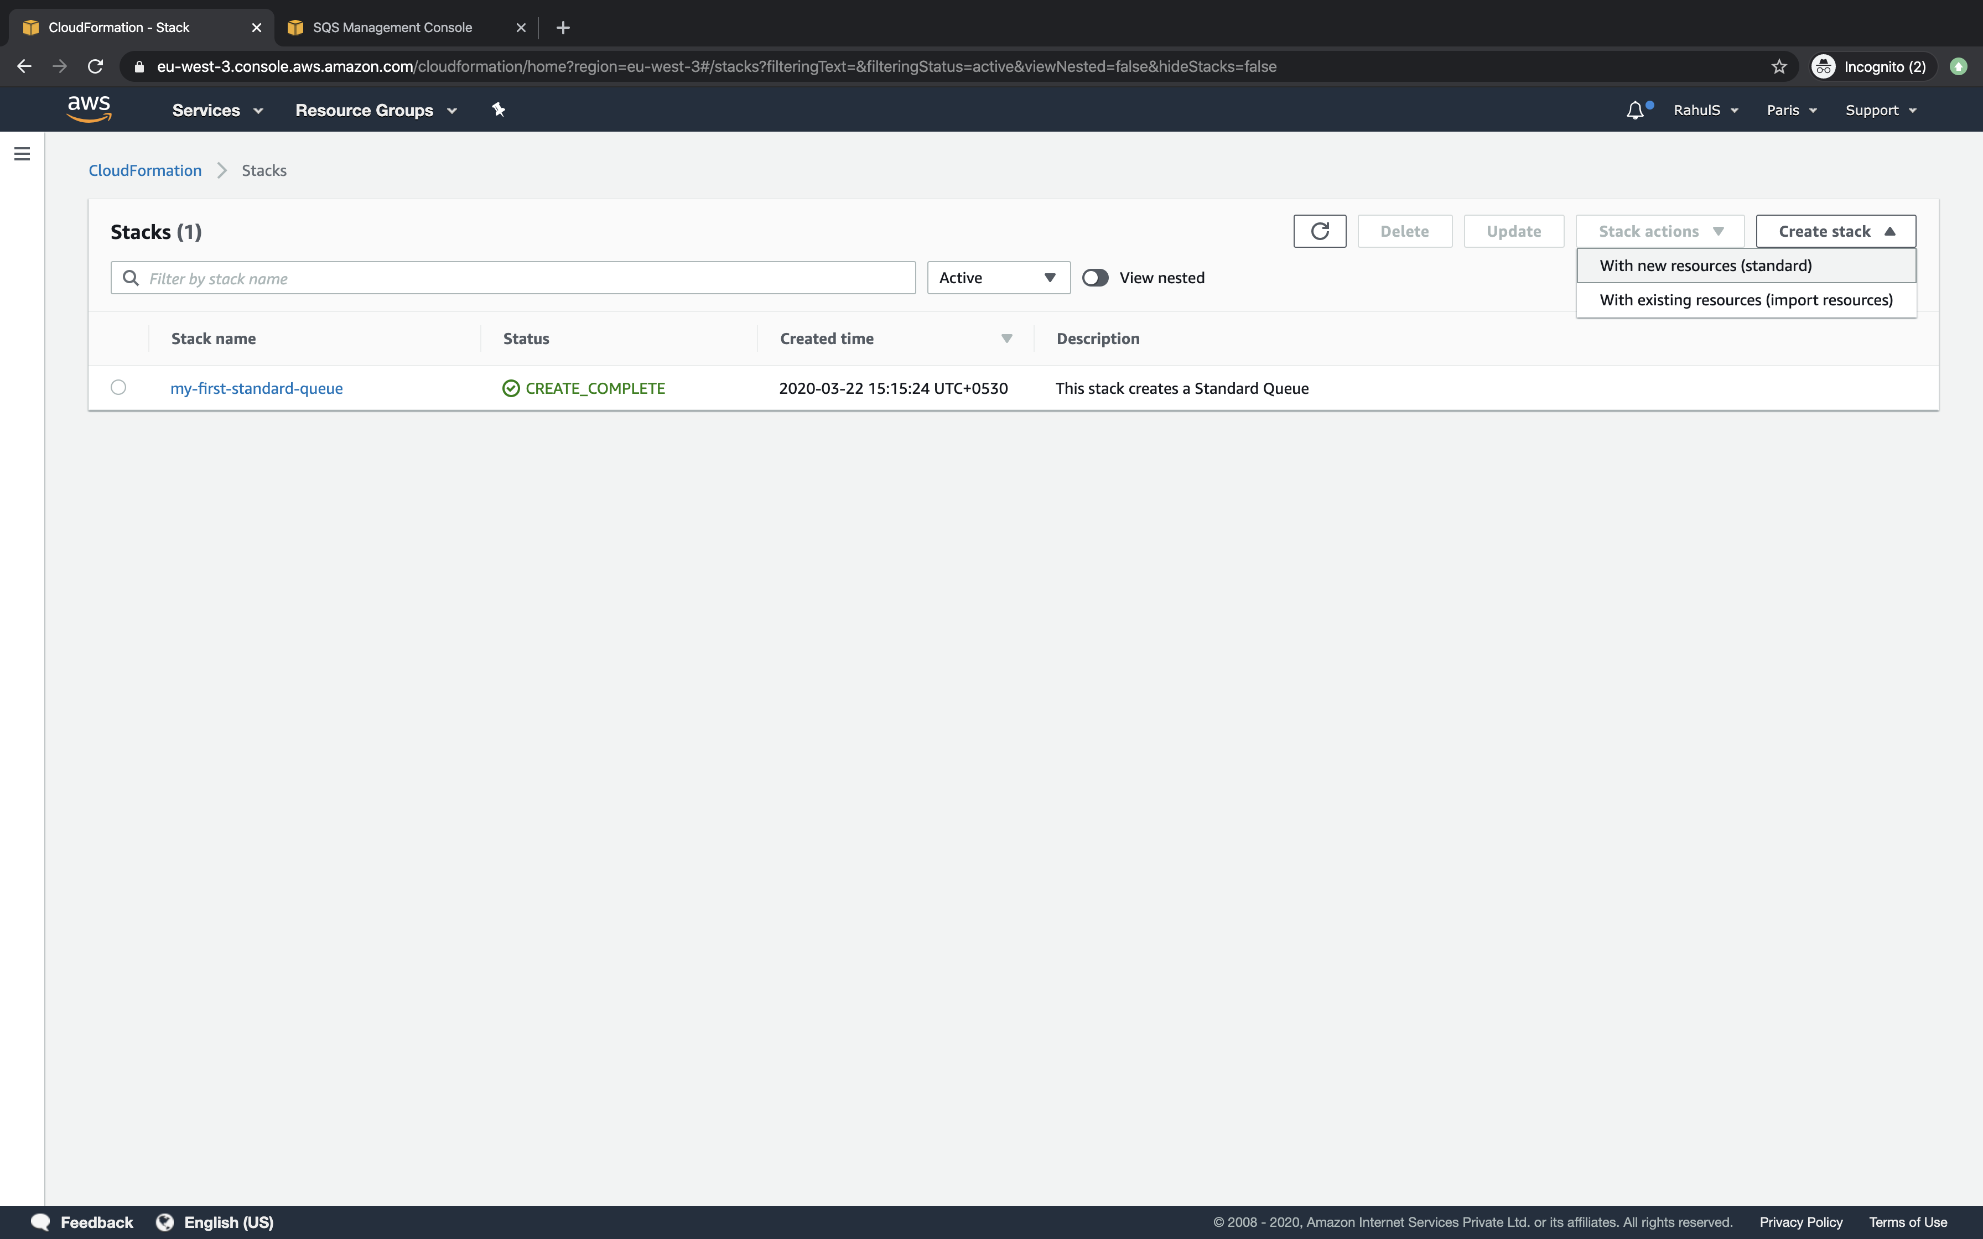Open the notifications bell
This screenshot has height=1239, width=1983.
[1634, 109]
